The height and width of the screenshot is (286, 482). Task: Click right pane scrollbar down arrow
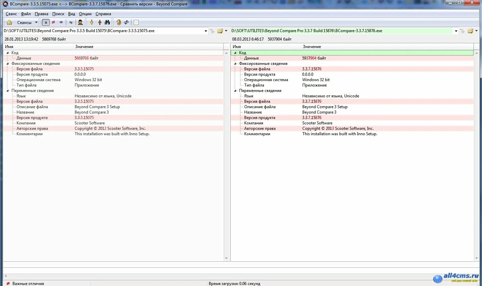(x=477, y=258)
